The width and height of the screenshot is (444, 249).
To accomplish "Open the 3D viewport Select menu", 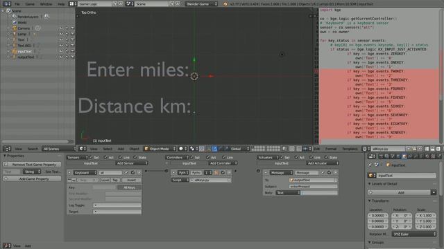I will click(108, 149).
